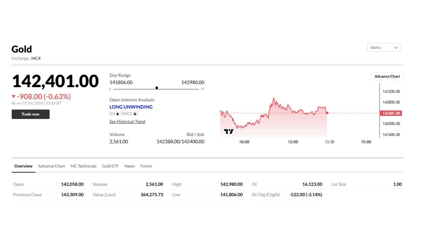Image resolution: width=444 pixels, height=249 pixels.
Task: Open the Gold ETF tab
Action: (x=110, y=166)
